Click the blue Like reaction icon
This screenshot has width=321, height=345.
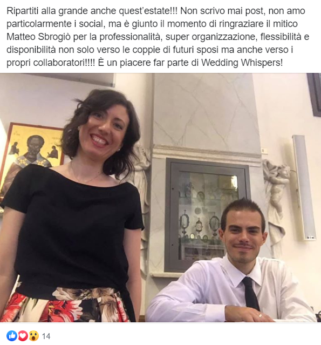(x=12, y=336)
